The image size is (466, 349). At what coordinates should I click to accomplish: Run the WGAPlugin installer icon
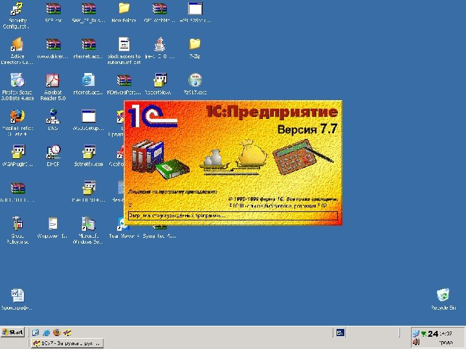18,152
